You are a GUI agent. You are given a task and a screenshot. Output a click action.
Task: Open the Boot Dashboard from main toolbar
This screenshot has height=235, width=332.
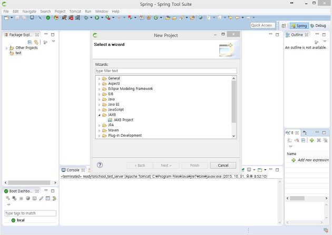tap(48, 18)
